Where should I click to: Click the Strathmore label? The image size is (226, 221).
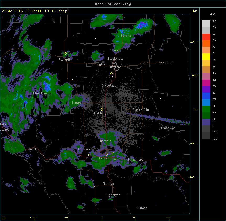(135, 160)
